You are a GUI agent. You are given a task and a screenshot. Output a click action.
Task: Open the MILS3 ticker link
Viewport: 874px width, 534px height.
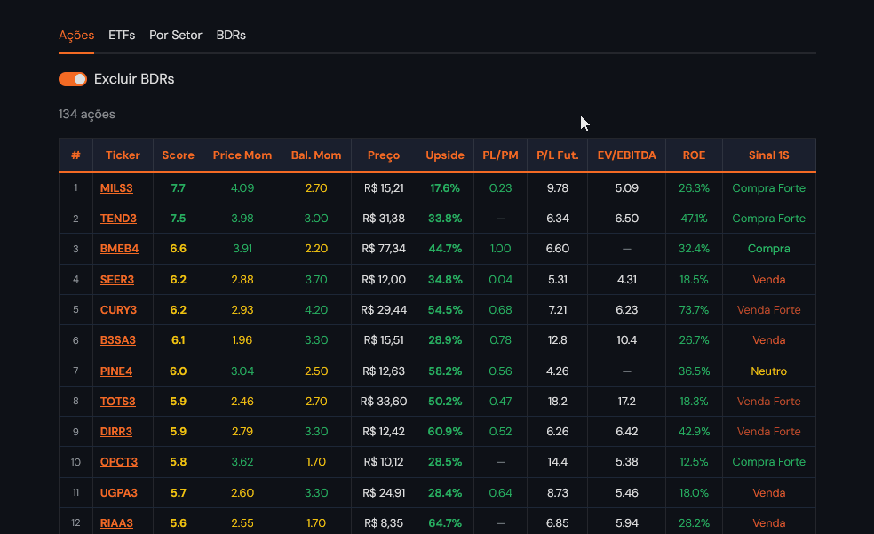(x=116, y=188)
